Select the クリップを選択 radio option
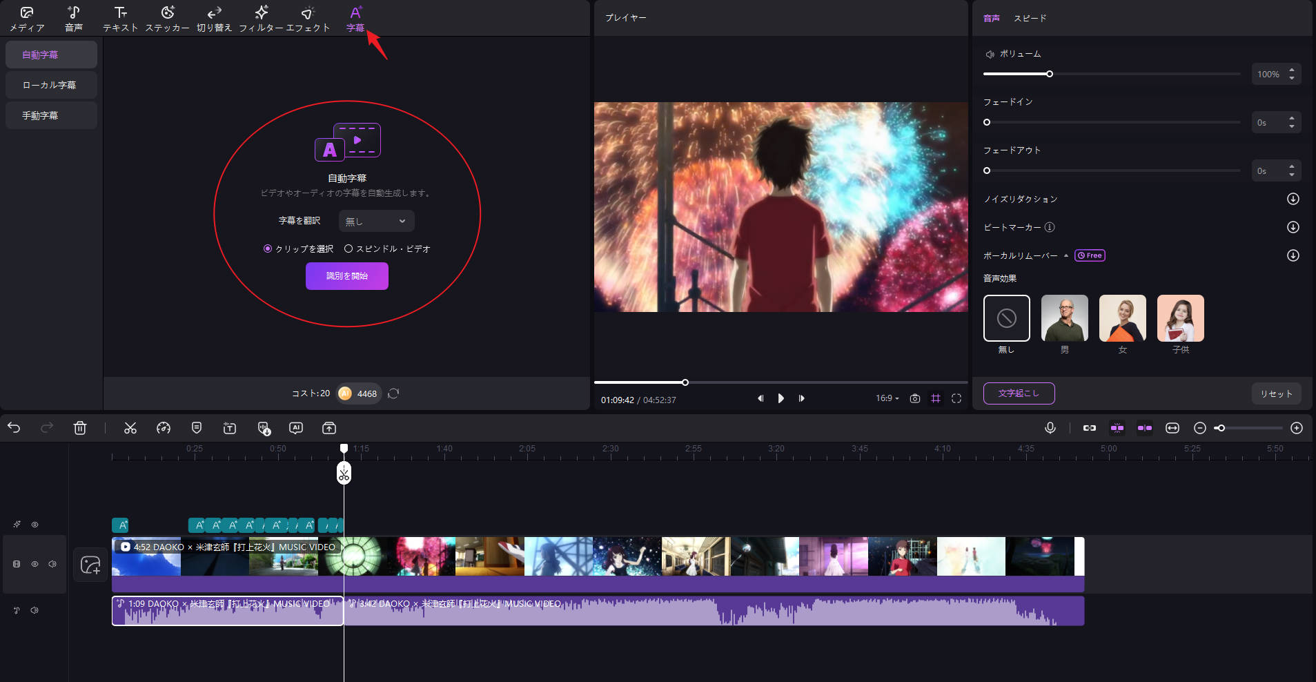The height and width of the screenshot is (682, 1316). 268,249
